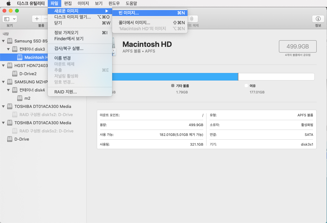Open the 파일 menu in menu bar

[x=54, y=3]
